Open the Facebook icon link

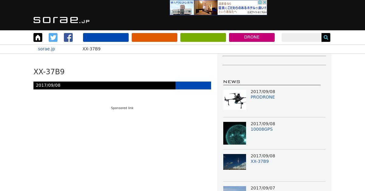[68, 37]
